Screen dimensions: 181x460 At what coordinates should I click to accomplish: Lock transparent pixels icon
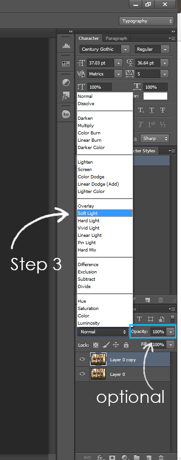96,345
